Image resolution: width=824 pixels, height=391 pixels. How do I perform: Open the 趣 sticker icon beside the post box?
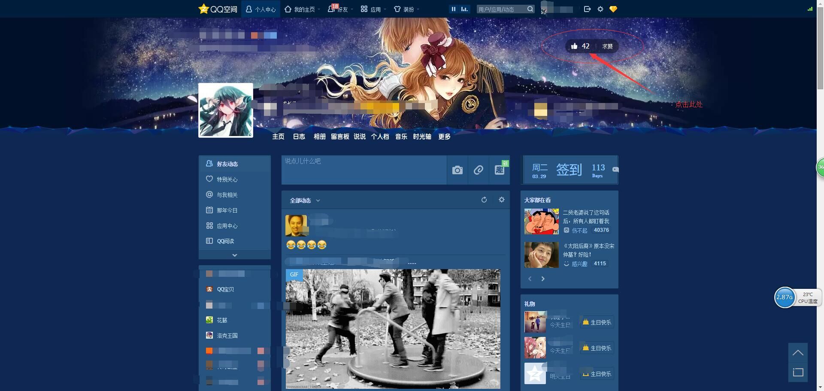(499, 170)
